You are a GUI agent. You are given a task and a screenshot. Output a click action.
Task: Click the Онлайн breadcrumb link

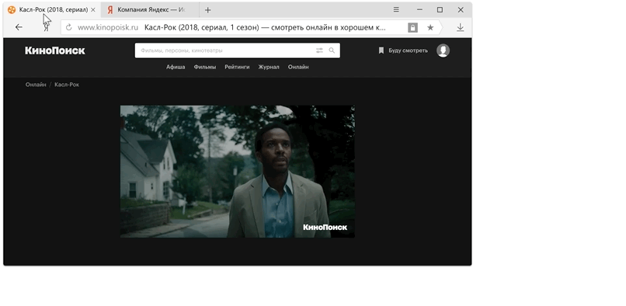pyautogui.click(x=36, y=85)
